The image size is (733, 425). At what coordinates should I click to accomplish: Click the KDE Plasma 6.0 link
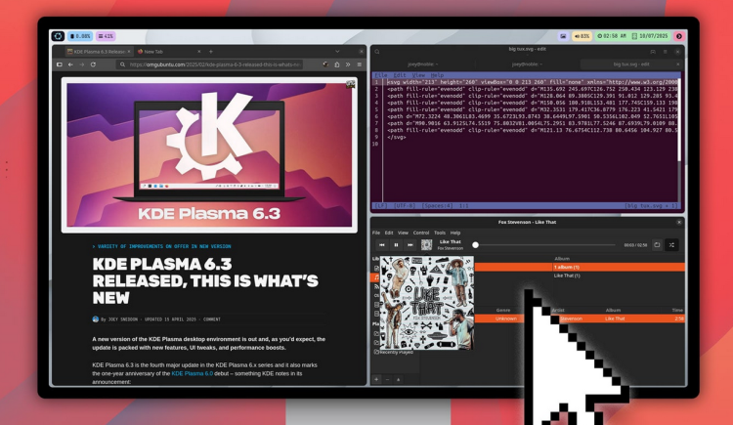[192, 373]
